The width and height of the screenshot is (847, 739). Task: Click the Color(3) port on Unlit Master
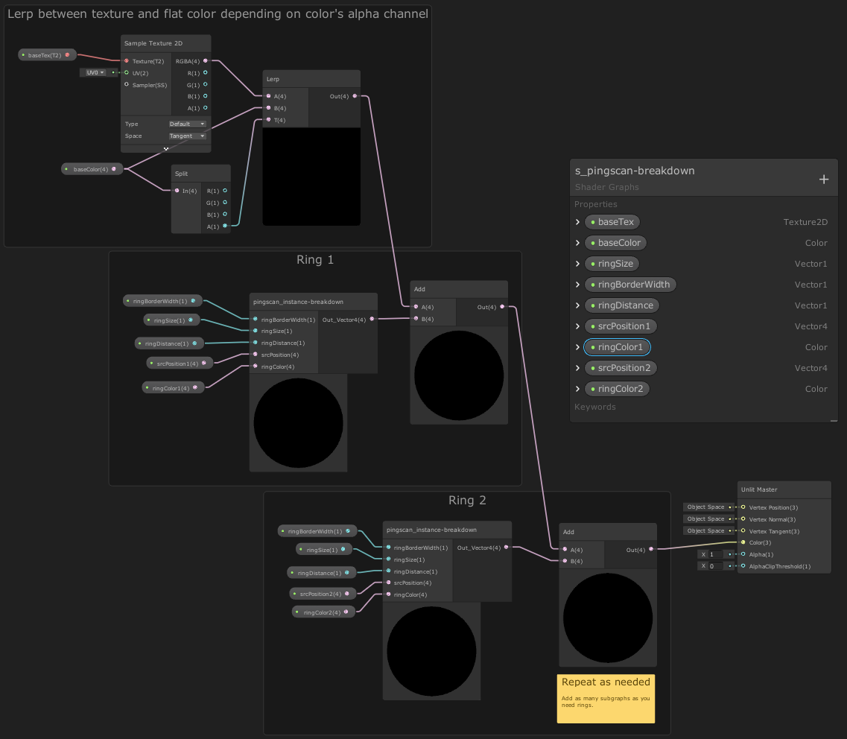click(x=743, y=542)
